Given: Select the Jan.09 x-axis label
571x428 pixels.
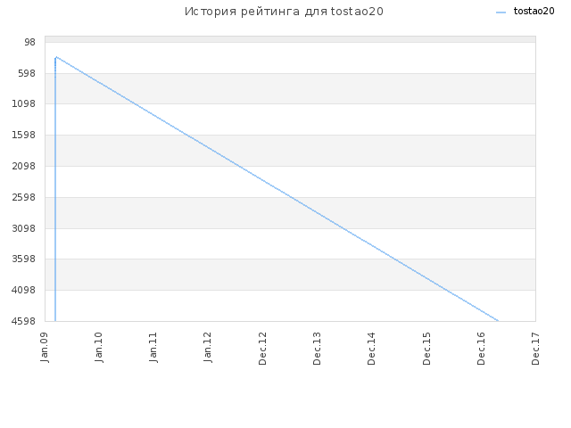Looking at the screenshot, I should coord(45,347).
